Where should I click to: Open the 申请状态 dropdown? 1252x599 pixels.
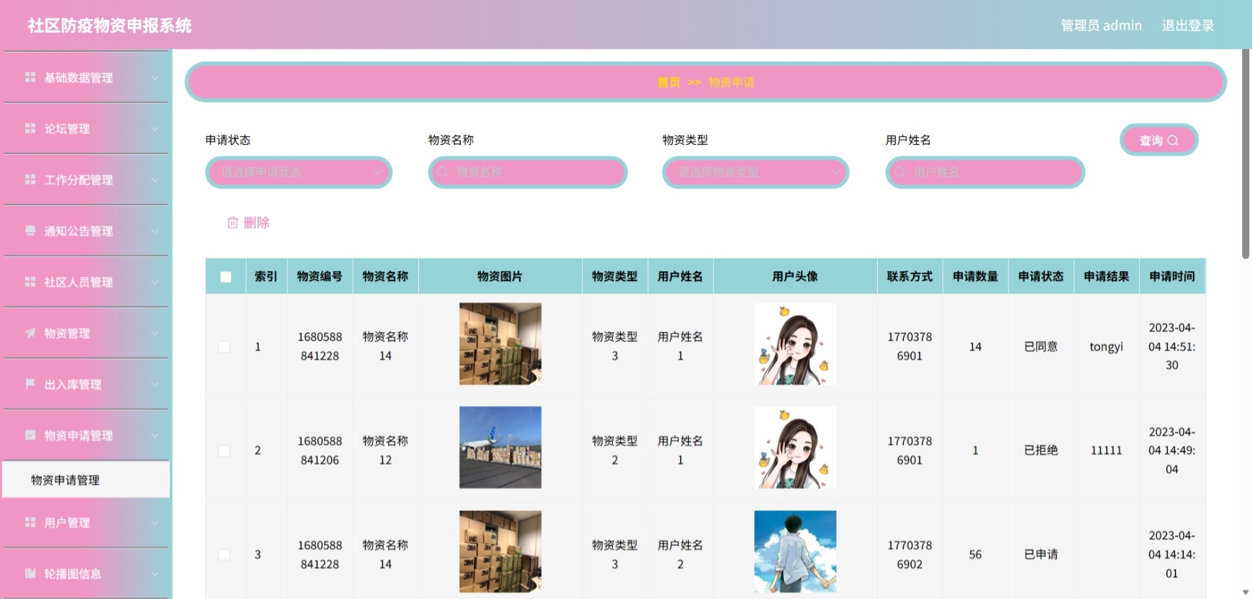click(299, 172)
